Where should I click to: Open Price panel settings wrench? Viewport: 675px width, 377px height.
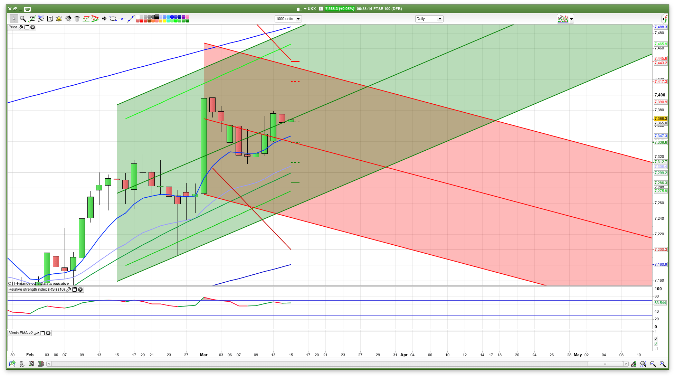coord(21,27)
